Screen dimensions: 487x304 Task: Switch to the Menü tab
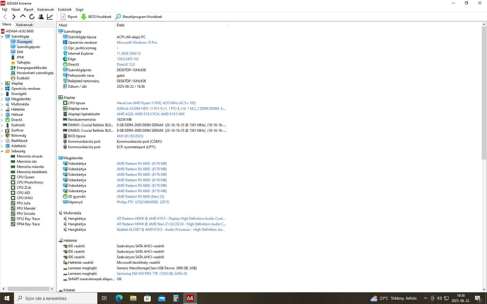pos(7,25)
